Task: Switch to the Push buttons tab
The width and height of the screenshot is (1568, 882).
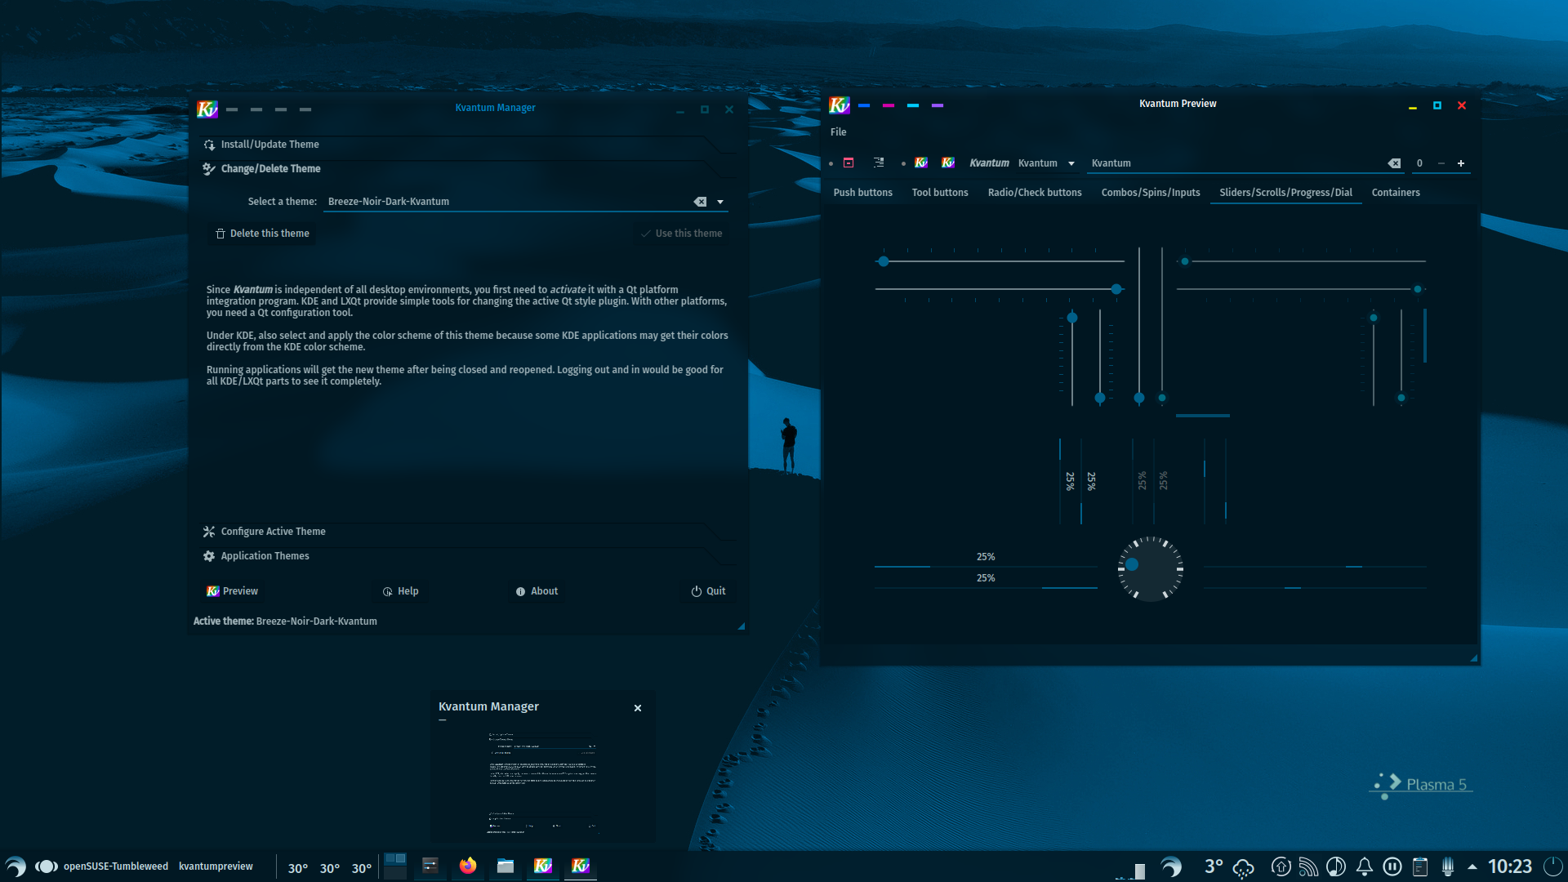Action: click(862, 193)
